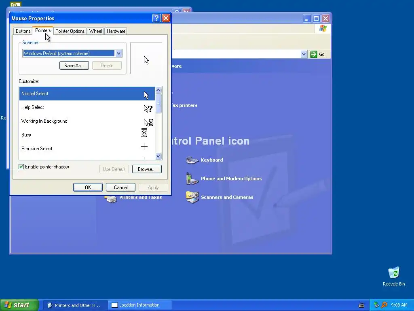This screenshot has height=311, width=414.
Task: Select Precision Select pointer row
Action: (x=87, y=148)
